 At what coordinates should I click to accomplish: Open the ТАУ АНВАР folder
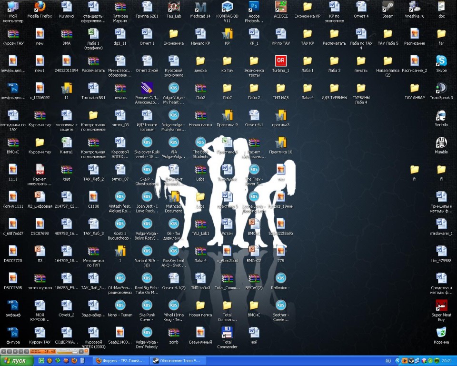[415, 91]
